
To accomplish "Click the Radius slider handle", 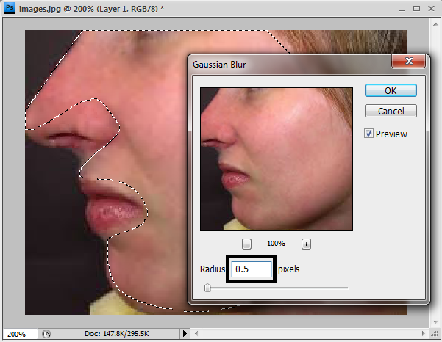I will pos(207,288).
